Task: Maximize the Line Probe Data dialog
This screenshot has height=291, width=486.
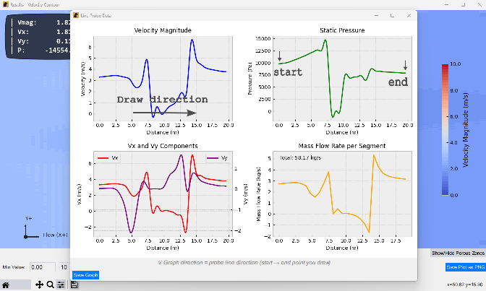Action: (x=391, y=14)
